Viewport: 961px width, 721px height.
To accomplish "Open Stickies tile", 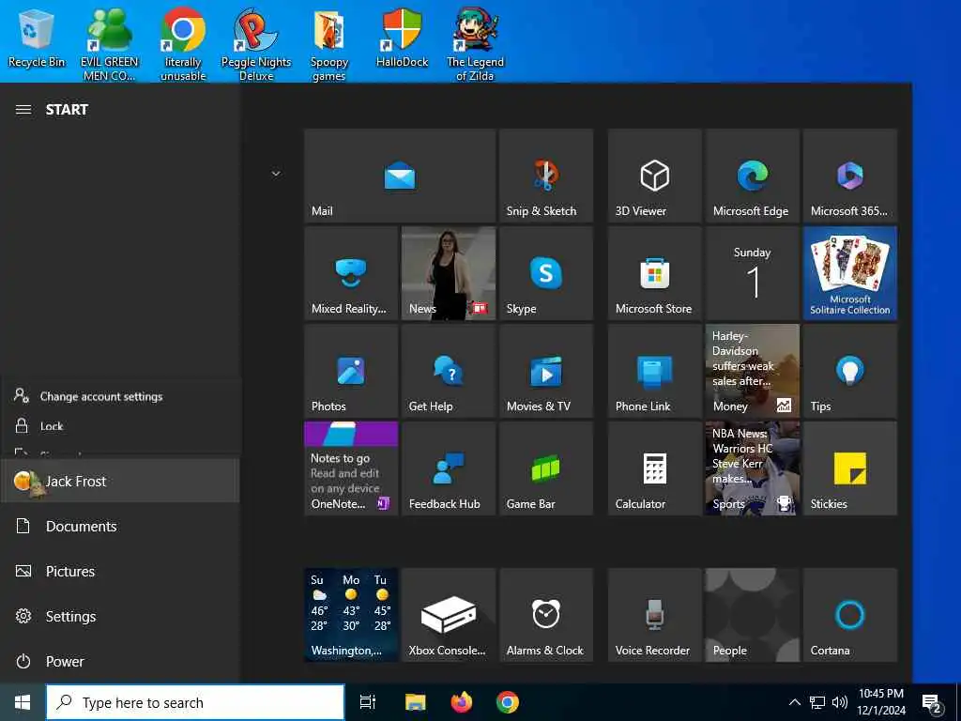I will coord(849,468).
